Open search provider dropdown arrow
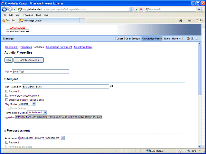Screen dimensions: 206x154 pos(202,9)
